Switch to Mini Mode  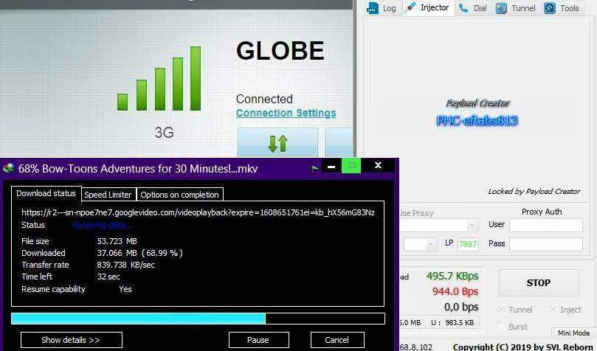(x=573, y=333)
